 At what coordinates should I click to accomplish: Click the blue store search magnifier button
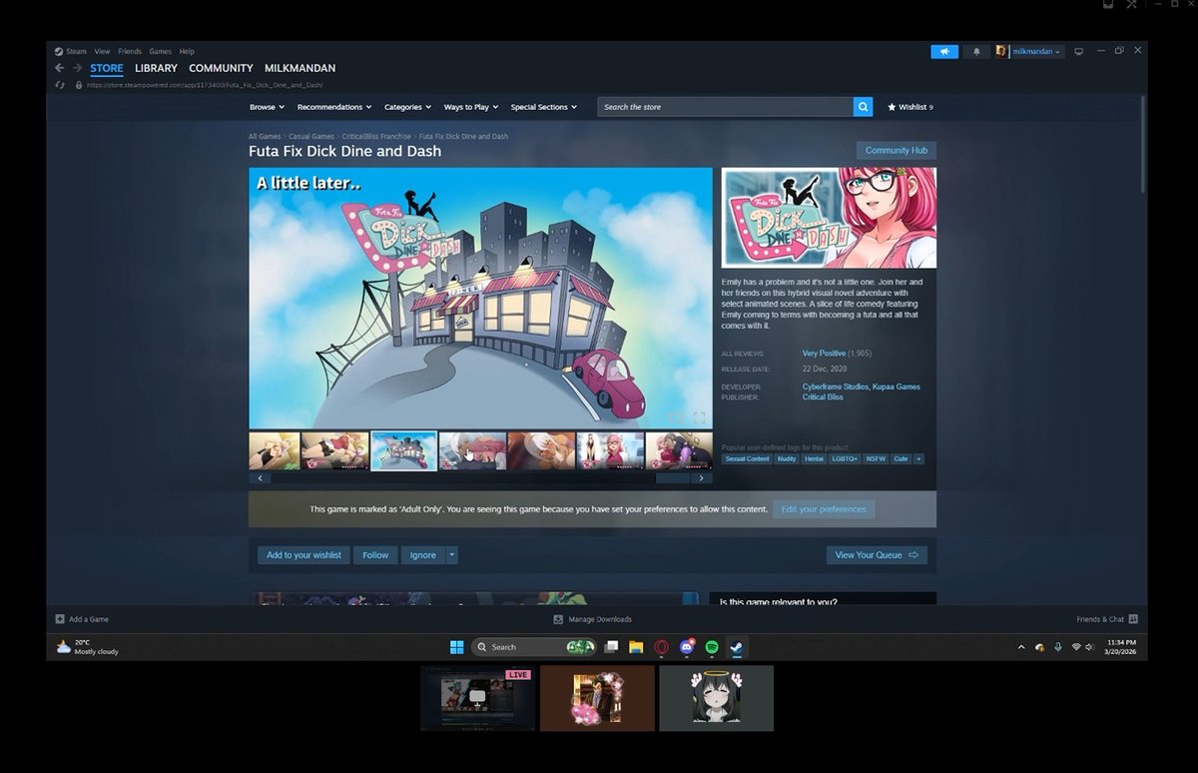pos(863,107)
